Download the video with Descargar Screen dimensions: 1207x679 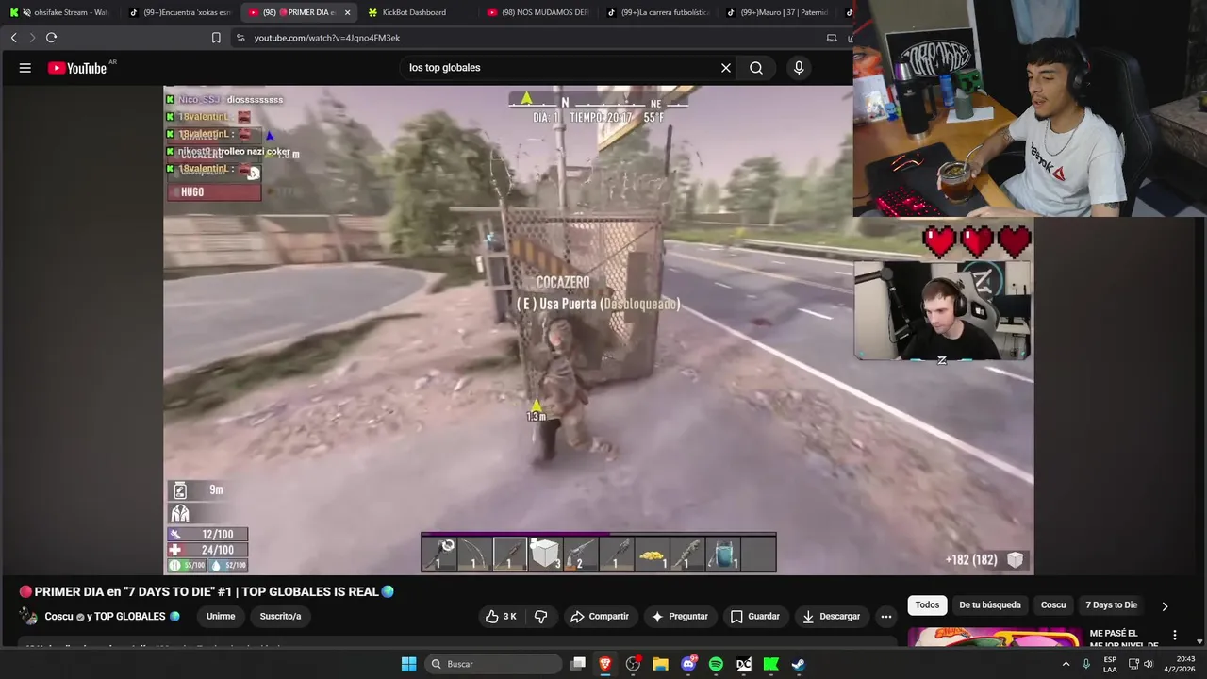(831, 617)
